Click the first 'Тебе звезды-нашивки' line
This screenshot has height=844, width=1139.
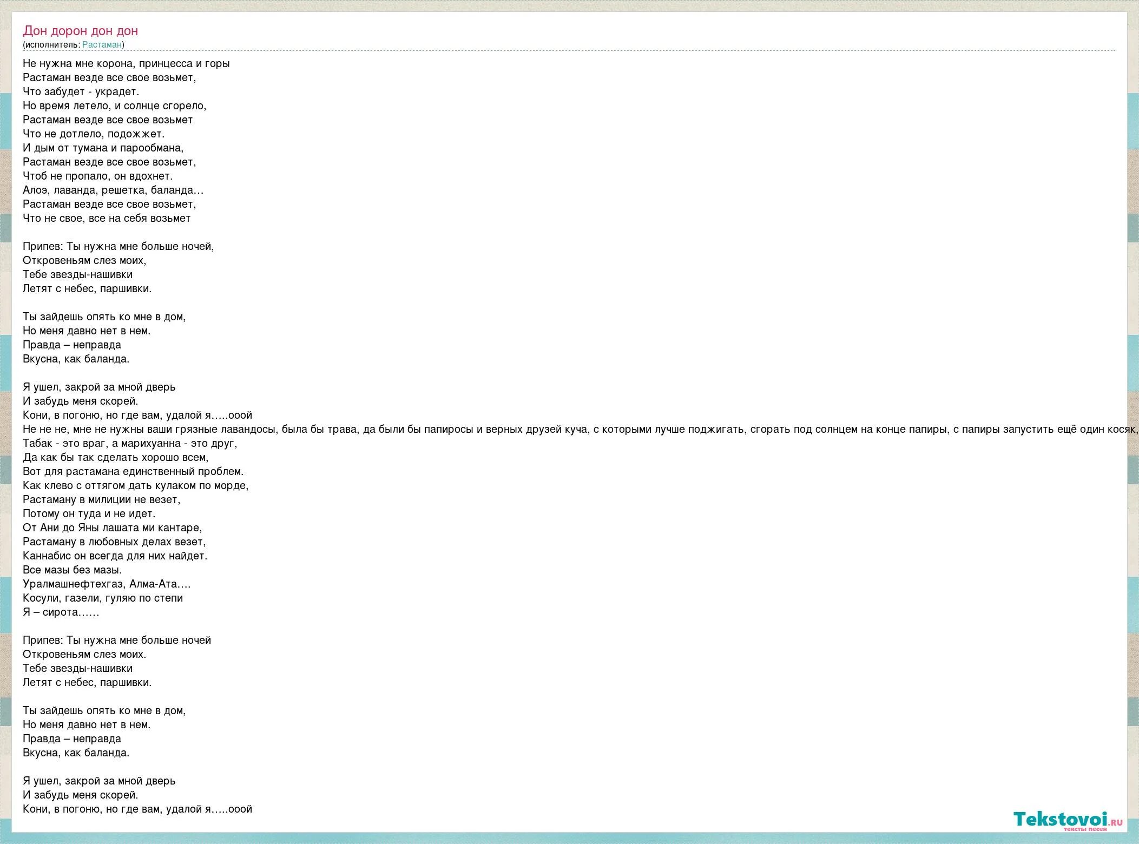pyautogui.click(x=77, y=275)
